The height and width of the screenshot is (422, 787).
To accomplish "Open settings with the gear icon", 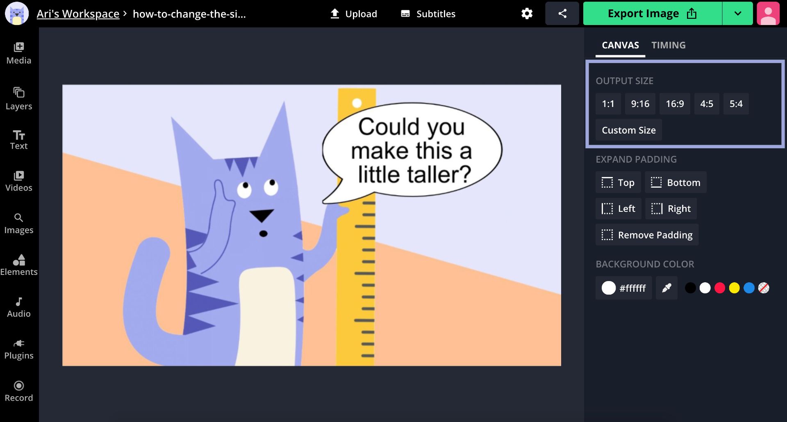I will coord(527,14).
